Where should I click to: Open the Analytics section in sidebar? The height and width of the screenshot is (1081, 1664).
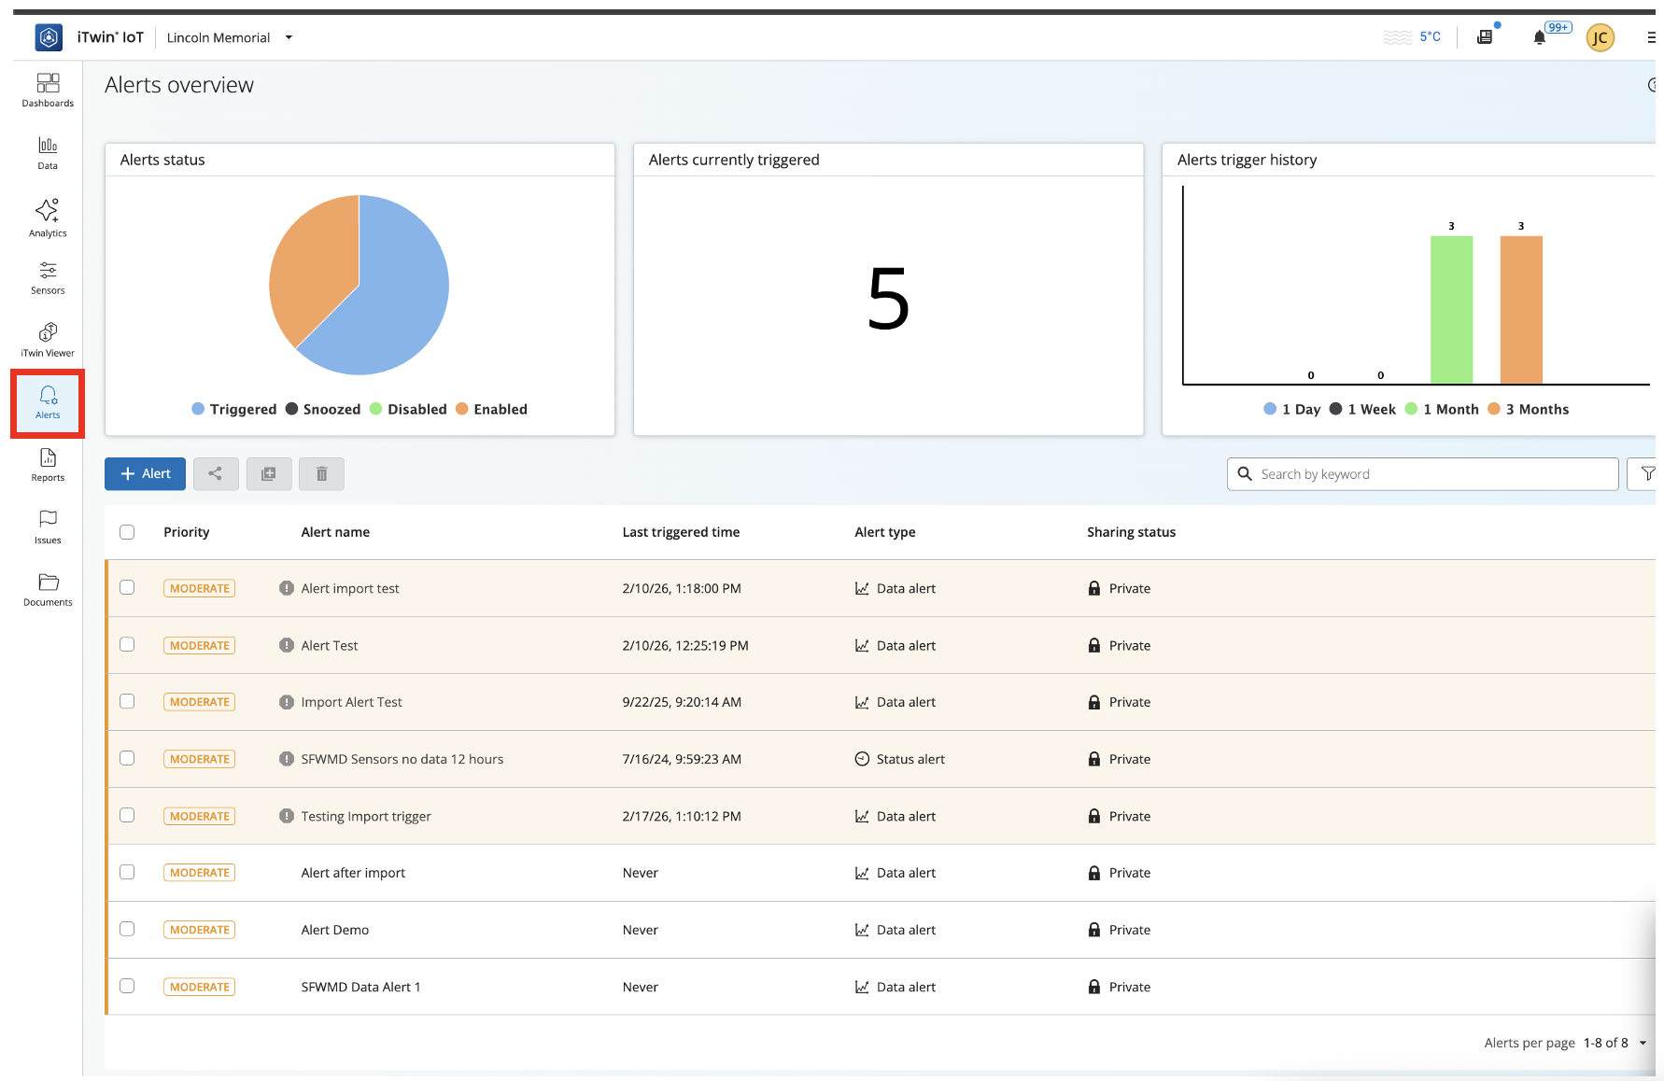click(48, 218)
